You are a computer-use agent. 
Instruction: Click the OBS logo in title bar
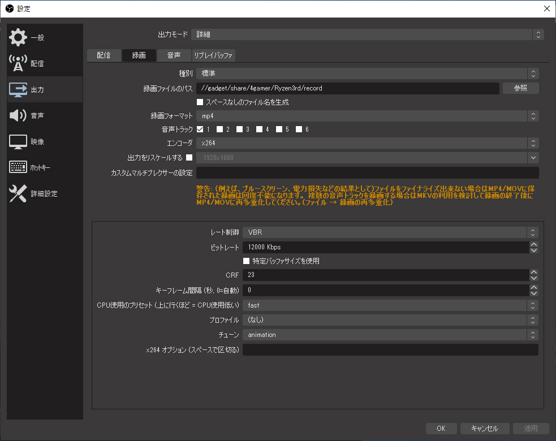(10, 8)
